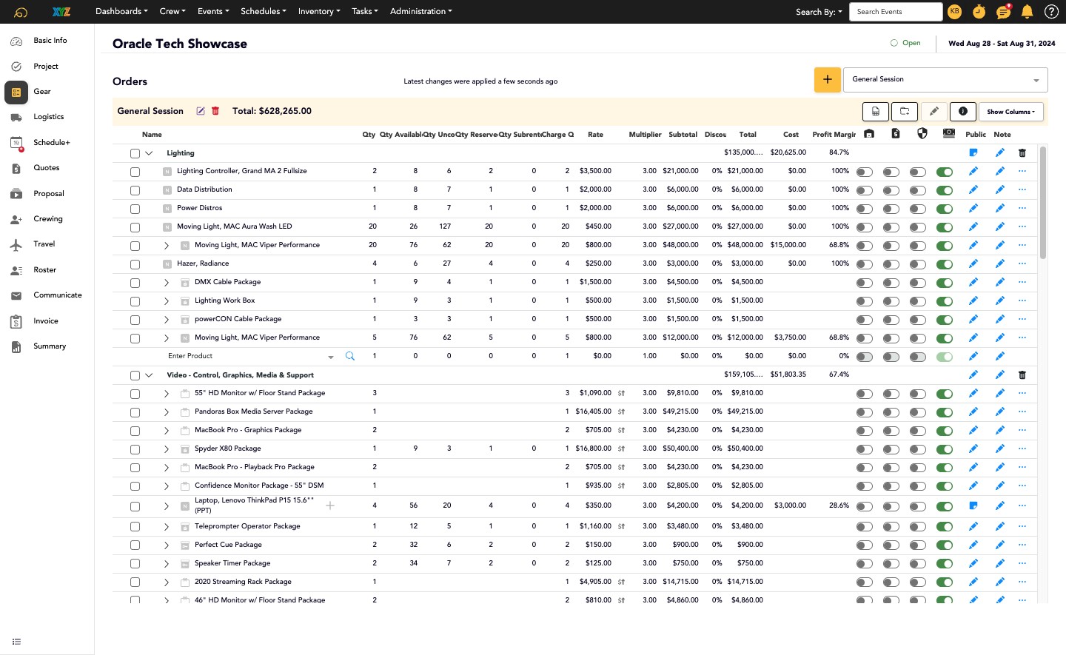The height and width of the screenshot is (655, 1066).
Task: Open the help question mark icon
Action: [x=1050, y=12]
